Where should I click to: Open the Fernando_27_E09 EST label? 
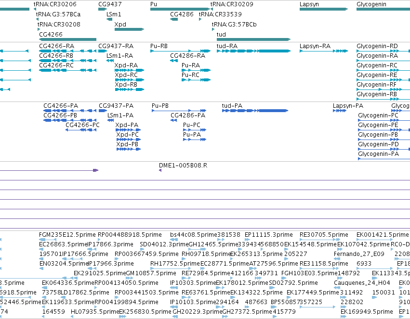359,254
